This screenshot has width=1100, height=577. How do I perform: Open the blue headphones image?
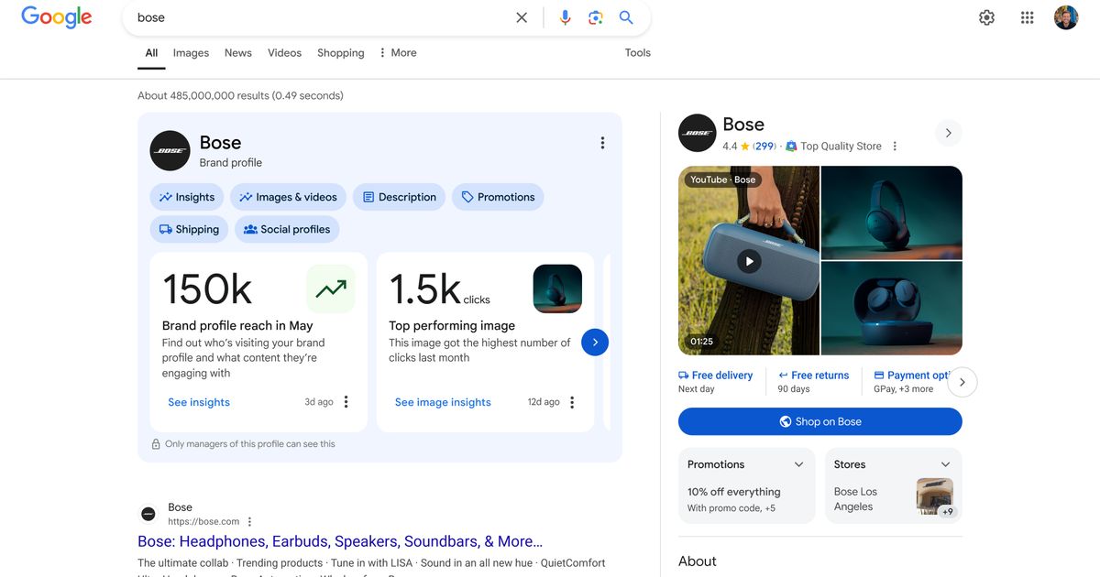tap(892, 212)
